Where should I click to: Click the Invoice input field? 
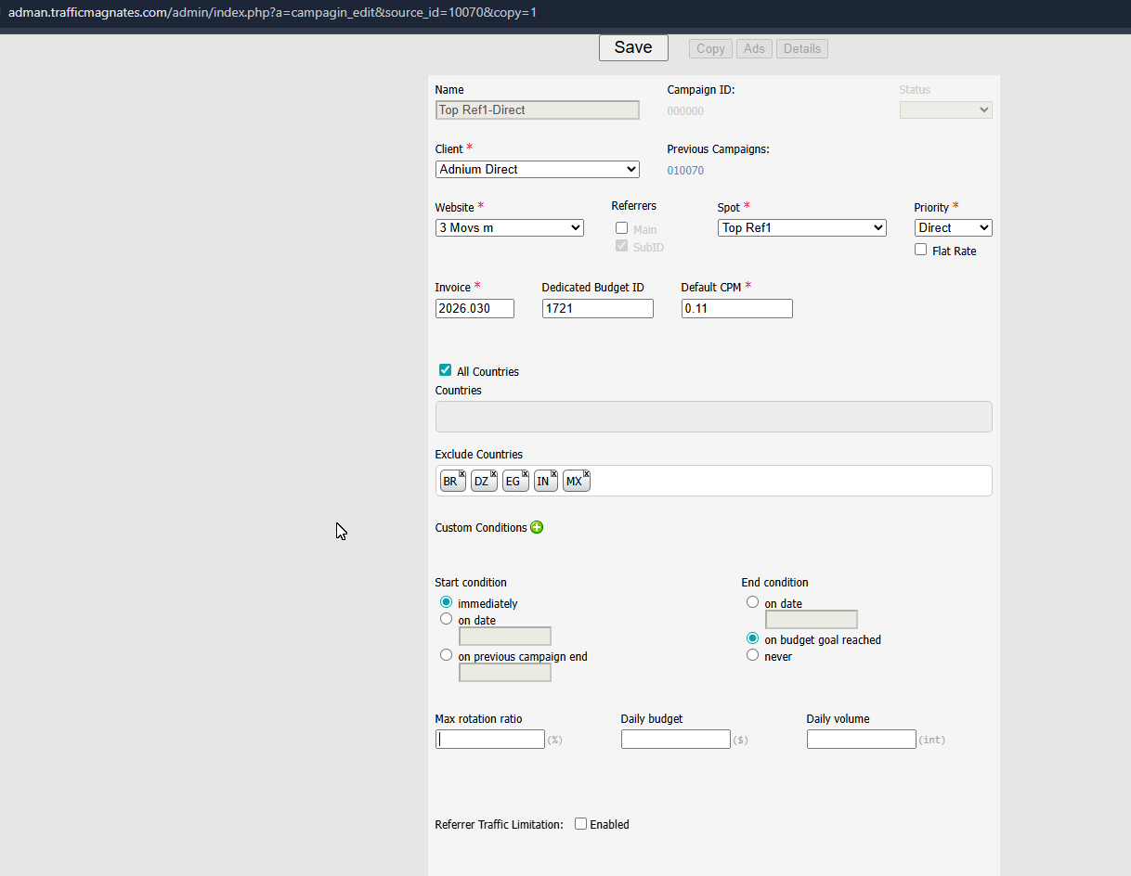pos(474,308)
